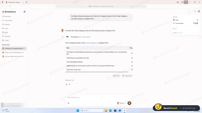Screen dimensions: 202x113
Task: Open Strawberry app icon in taskbar
Action: click(124, 110)
